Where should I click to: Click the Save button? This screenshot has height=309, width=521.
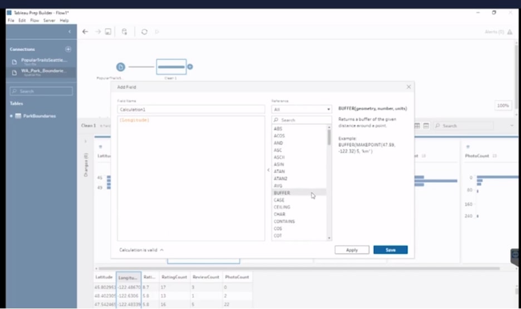click(390, 250)
